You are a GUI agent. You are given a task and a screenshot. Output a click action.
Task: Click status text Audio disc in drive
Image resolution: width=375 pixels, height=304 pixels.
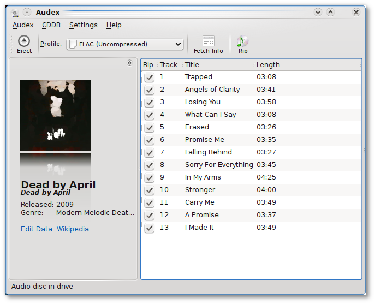42,287
